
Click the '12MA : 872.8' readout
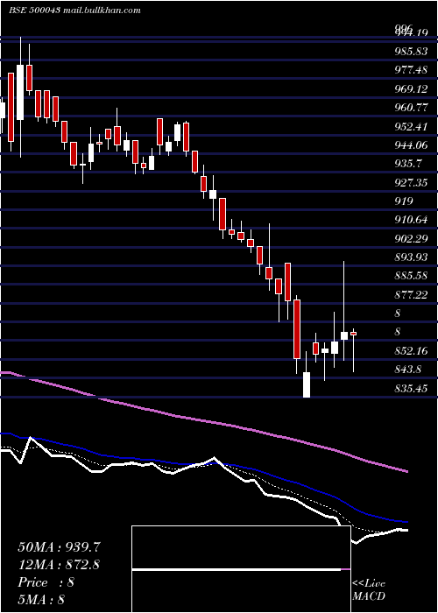[x=58, y=565]
